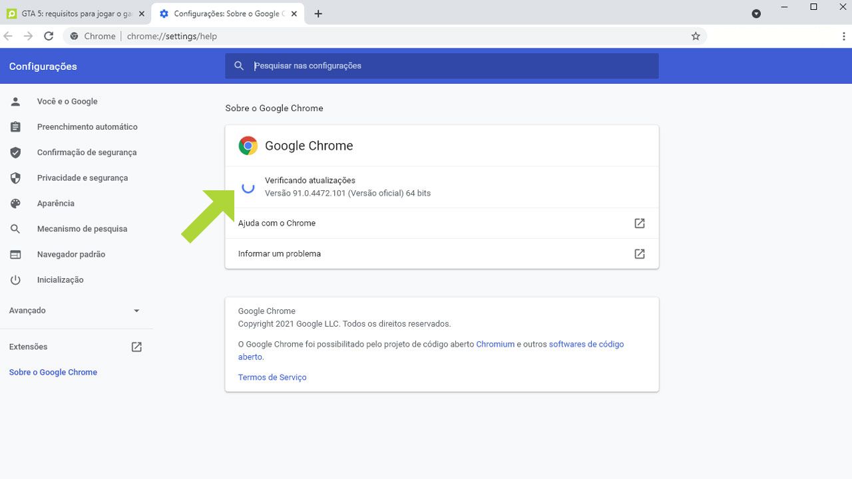This screenshot has width=852, height=479.
Task: Open Ajuda com o Chrome
Action: (x=442, y=224)
